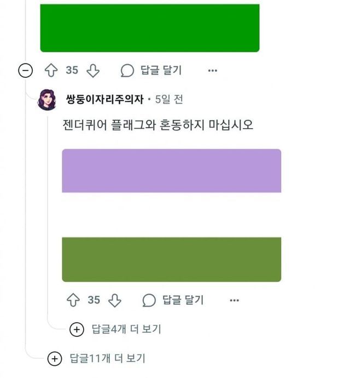
Task: Upvote the top comment with the green image
Action: 51,70
